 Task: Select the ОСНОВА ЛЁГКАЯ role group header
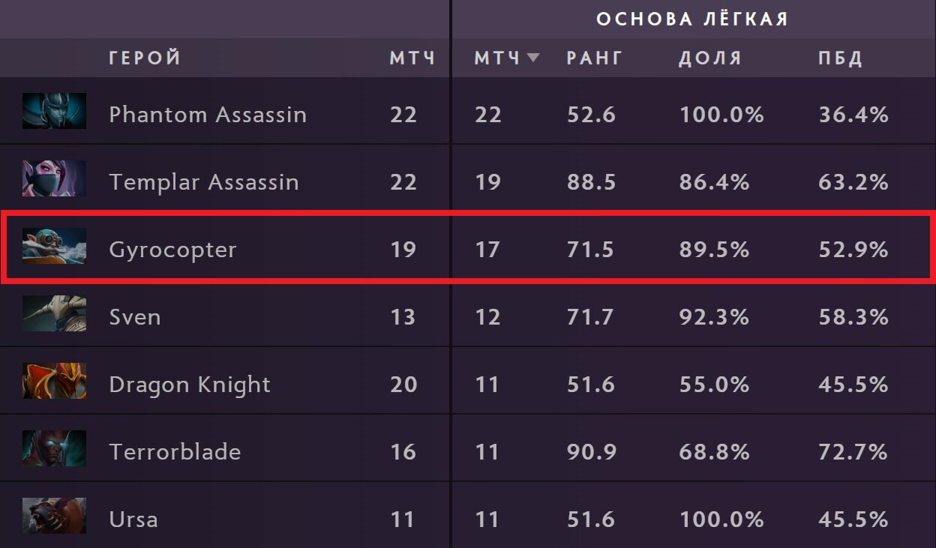point(691,19)
